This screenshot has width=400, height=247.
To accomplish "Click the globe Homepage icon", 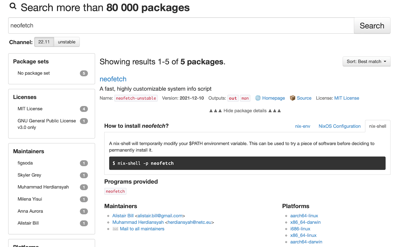I will tap(258, 98).
